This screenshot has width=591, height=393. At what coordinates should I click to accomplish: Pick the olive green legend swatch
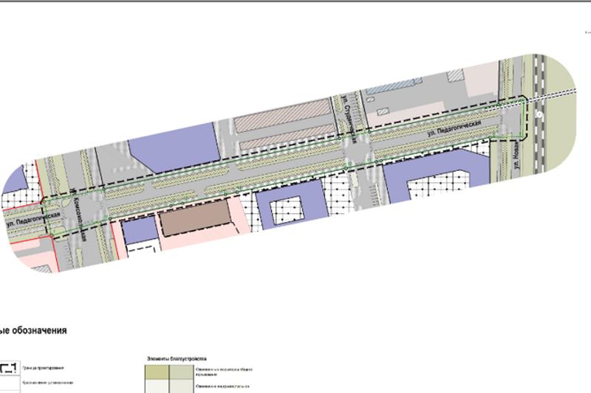pyautogui.click(x=157, y=372)
